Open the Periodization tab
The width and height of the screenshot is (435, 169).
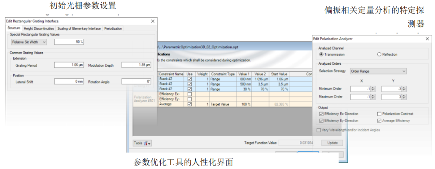point(113,28)
